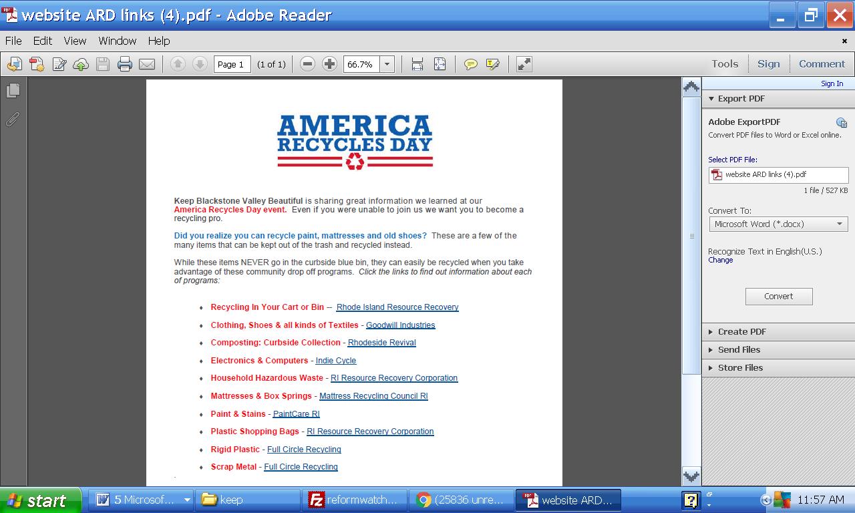
Task: Click the page number input field
Action: [232, 64]
